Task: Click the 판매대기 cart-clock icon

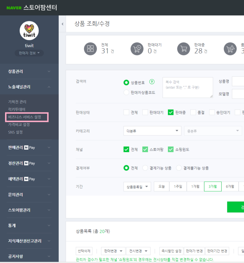Action: pos(137,49)
